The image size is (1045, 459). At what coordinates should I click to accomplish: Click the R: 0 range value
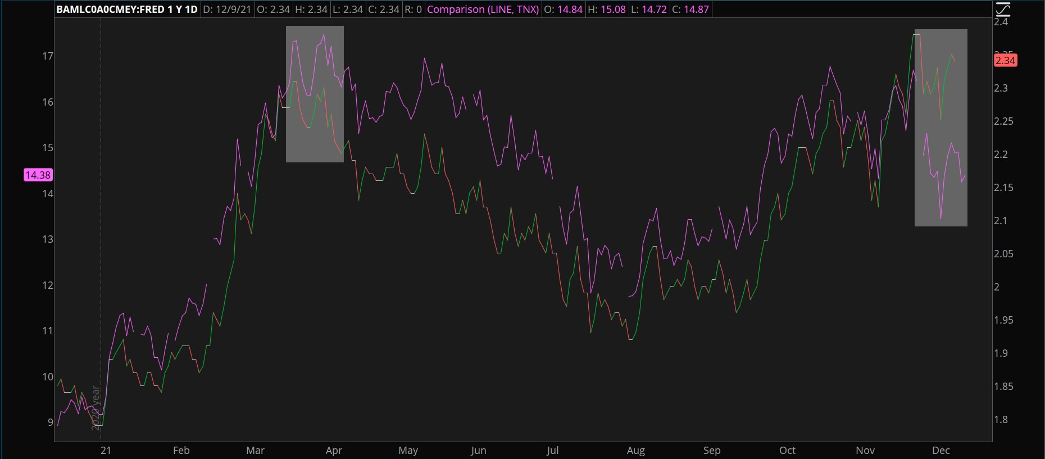click(413, 10)
